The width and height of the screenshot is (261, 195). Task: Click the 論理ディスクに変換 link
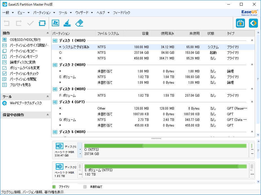pyautogui.click(x=23, y=62)
